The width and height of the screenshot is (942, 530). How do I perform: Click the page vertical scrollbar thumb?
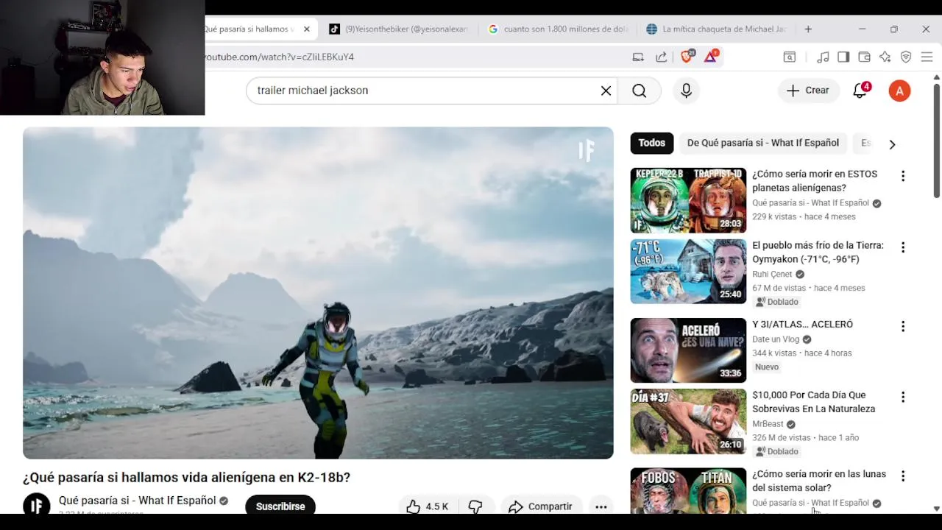[x=936, y=140]
